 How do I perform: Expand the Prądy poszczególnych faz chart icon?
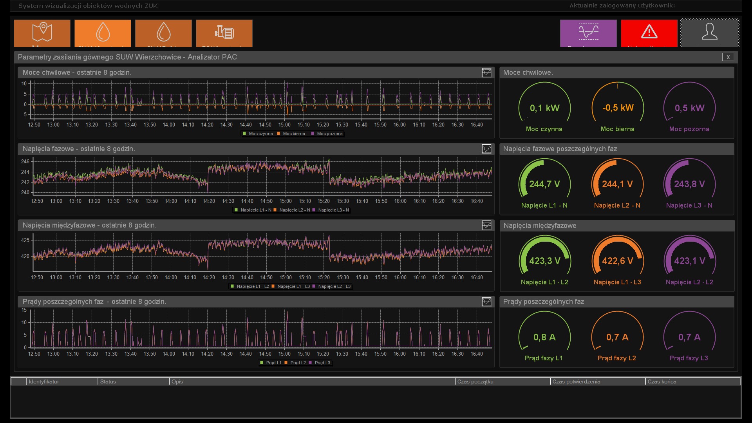[486, 302]
